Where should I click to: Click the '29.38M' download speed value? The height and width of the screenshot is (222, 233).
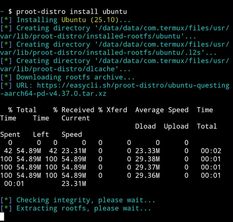147,159
